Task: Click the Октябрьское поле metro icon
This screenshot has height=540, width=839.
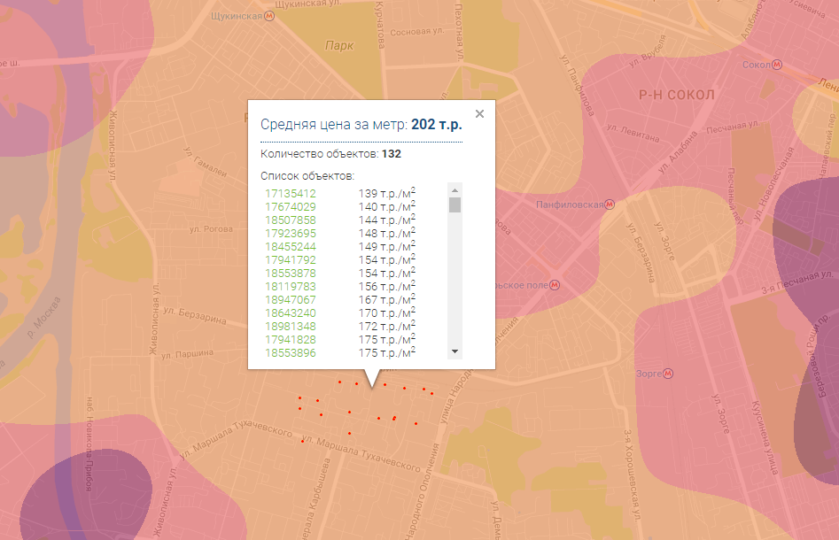Action: [x=555, y=285]
